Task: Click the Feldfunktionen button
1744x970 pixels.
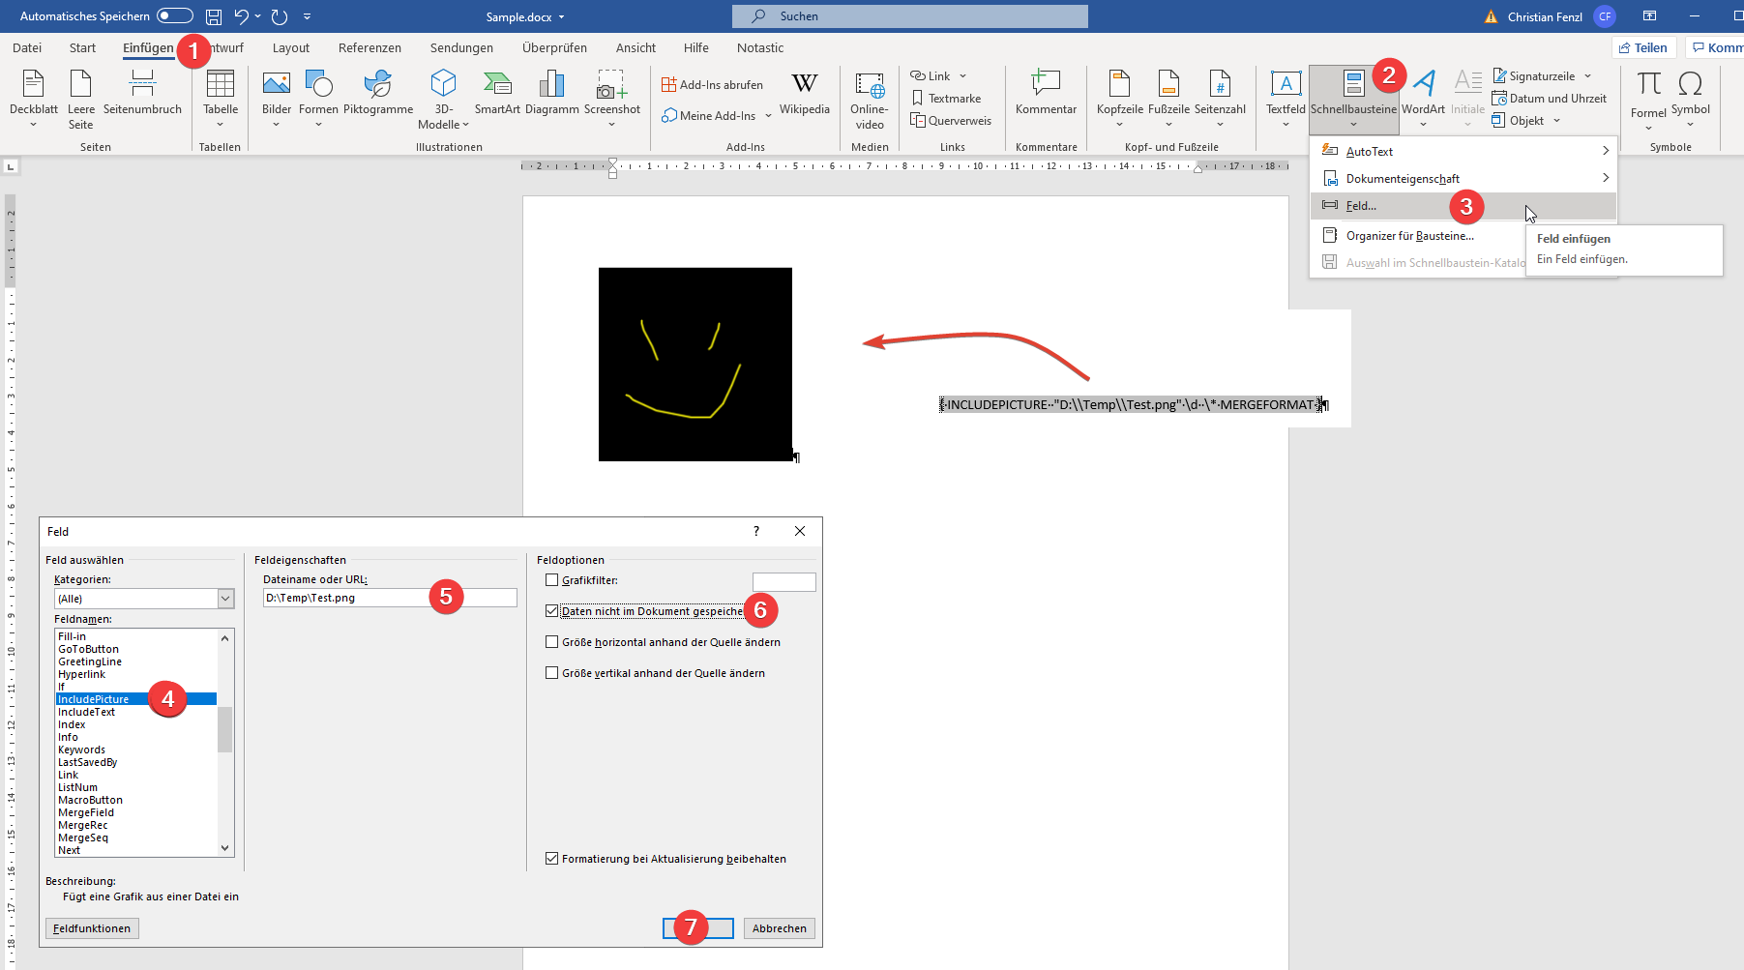Action: click(x=92, y=928)
